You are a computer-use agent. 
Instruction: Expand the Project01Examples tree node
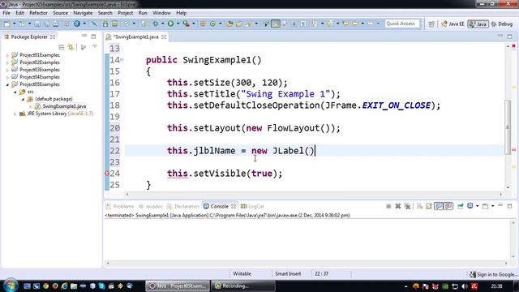click(7, 55)
